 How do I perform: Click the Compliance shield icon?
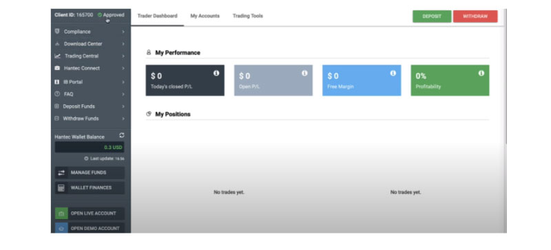[57, 31]
